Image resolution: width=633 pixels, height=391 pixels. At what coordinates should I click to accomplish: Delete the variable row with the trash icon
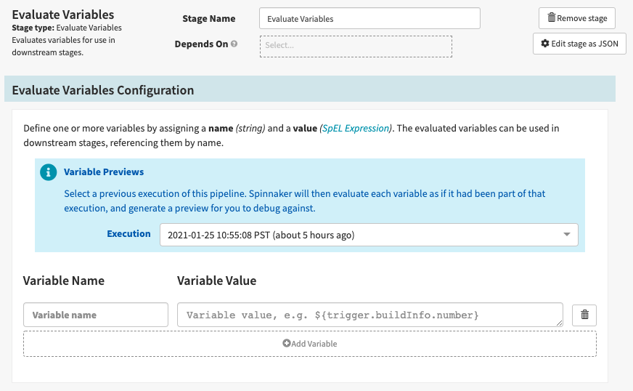tap(584, 315)
